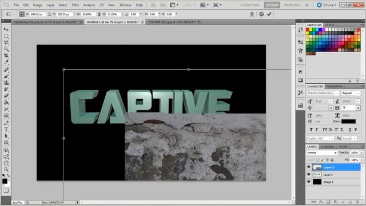
Task: Toggle maintain aspect ratio link icon
Action: coord(99,14)
